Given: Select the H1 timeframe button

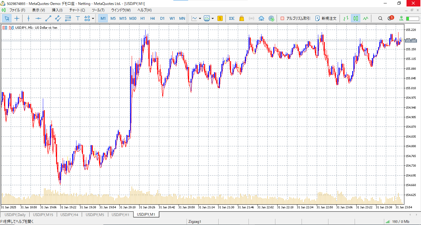Looking at the screenshot, I should (x=142, y=19).
